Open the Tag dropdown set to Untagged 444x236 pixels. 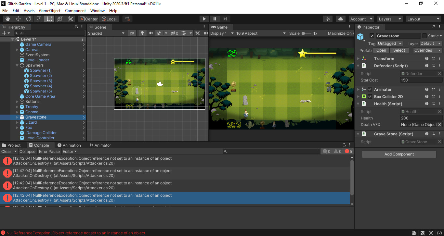(390, 43)
